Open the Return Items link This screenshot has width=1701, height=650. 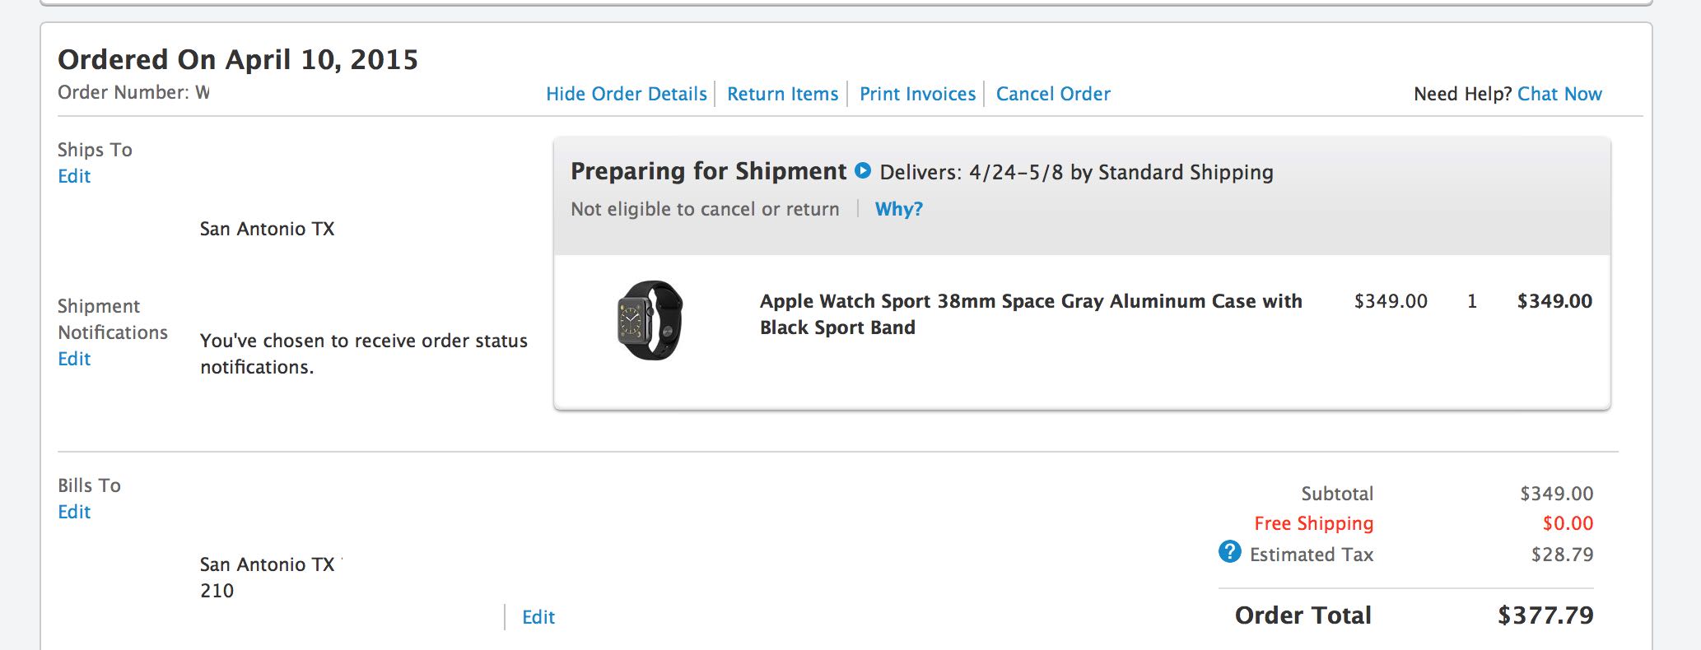pyautogui.click(x=782, y=94)
